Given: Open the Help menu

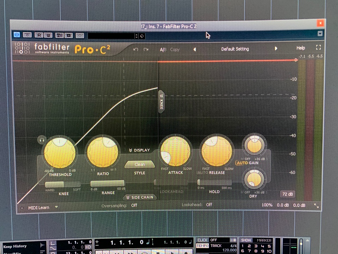Looking at the screenshot, I should (300, 48).
